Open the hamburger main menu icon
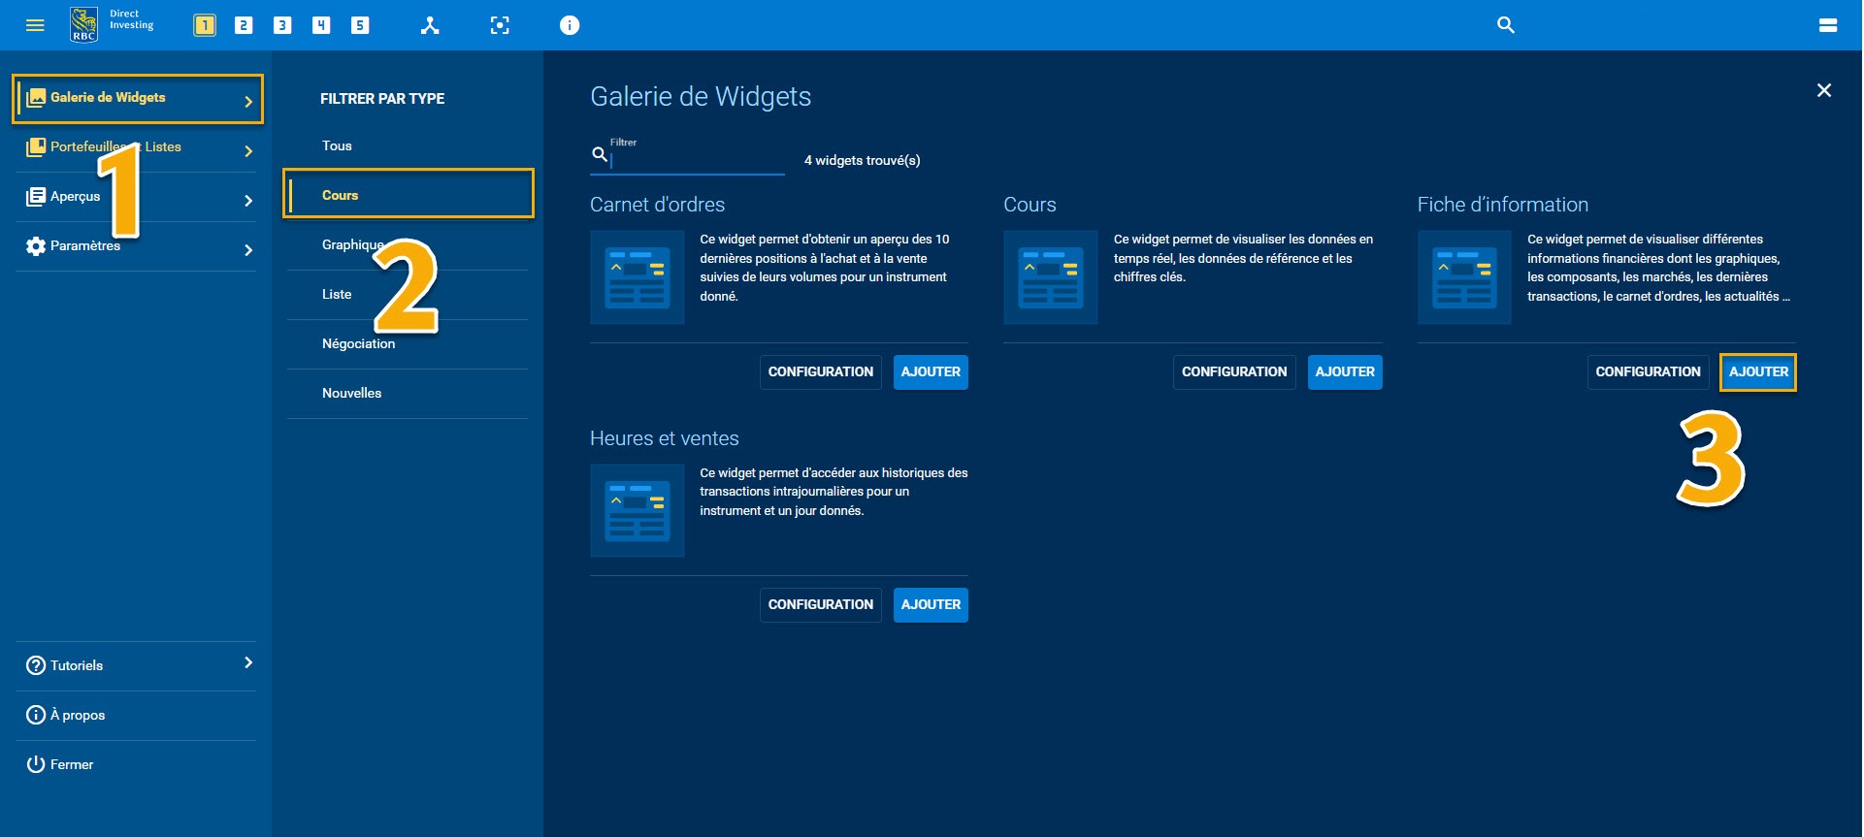 click(x=35, y=25)
